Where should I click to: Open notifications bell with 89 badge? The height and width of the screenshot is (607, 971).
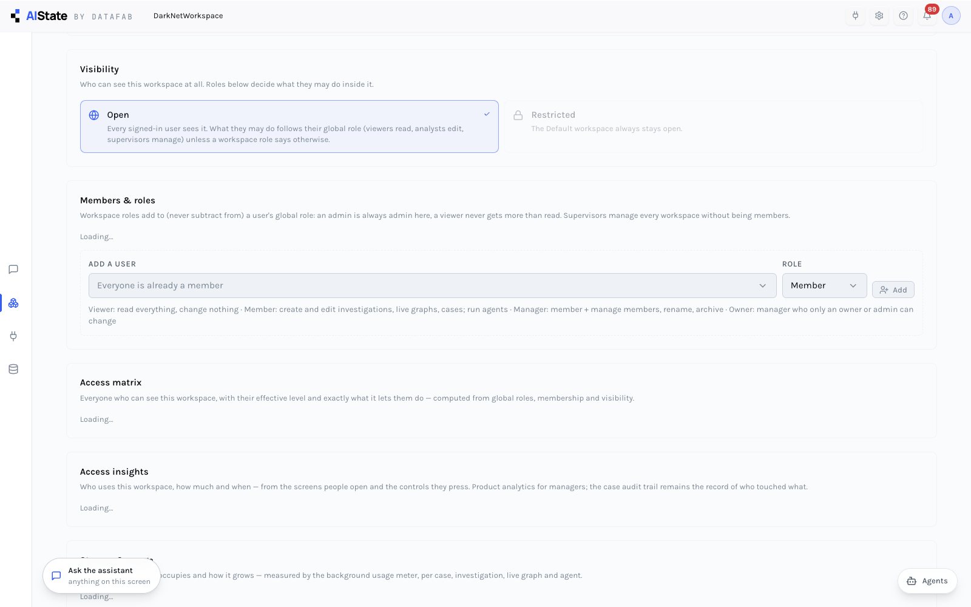coord(927,16)
